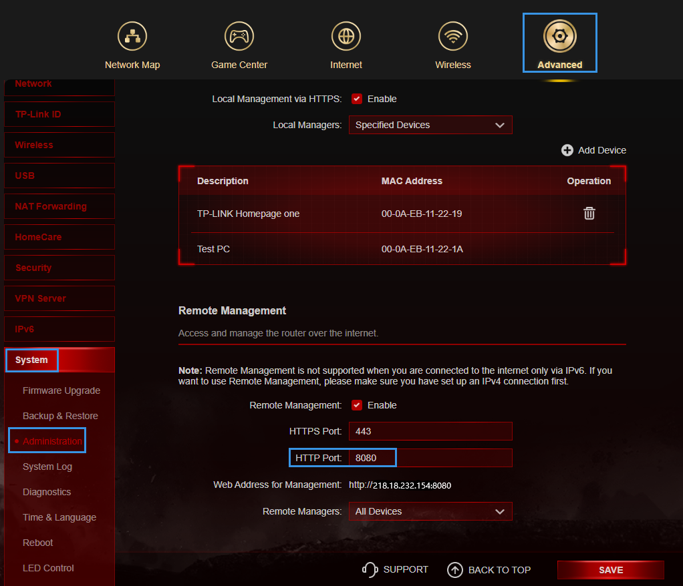This screenshot has width=683, height=586.
Task: Open Time & Language page
Action: [x=59, y=517]
